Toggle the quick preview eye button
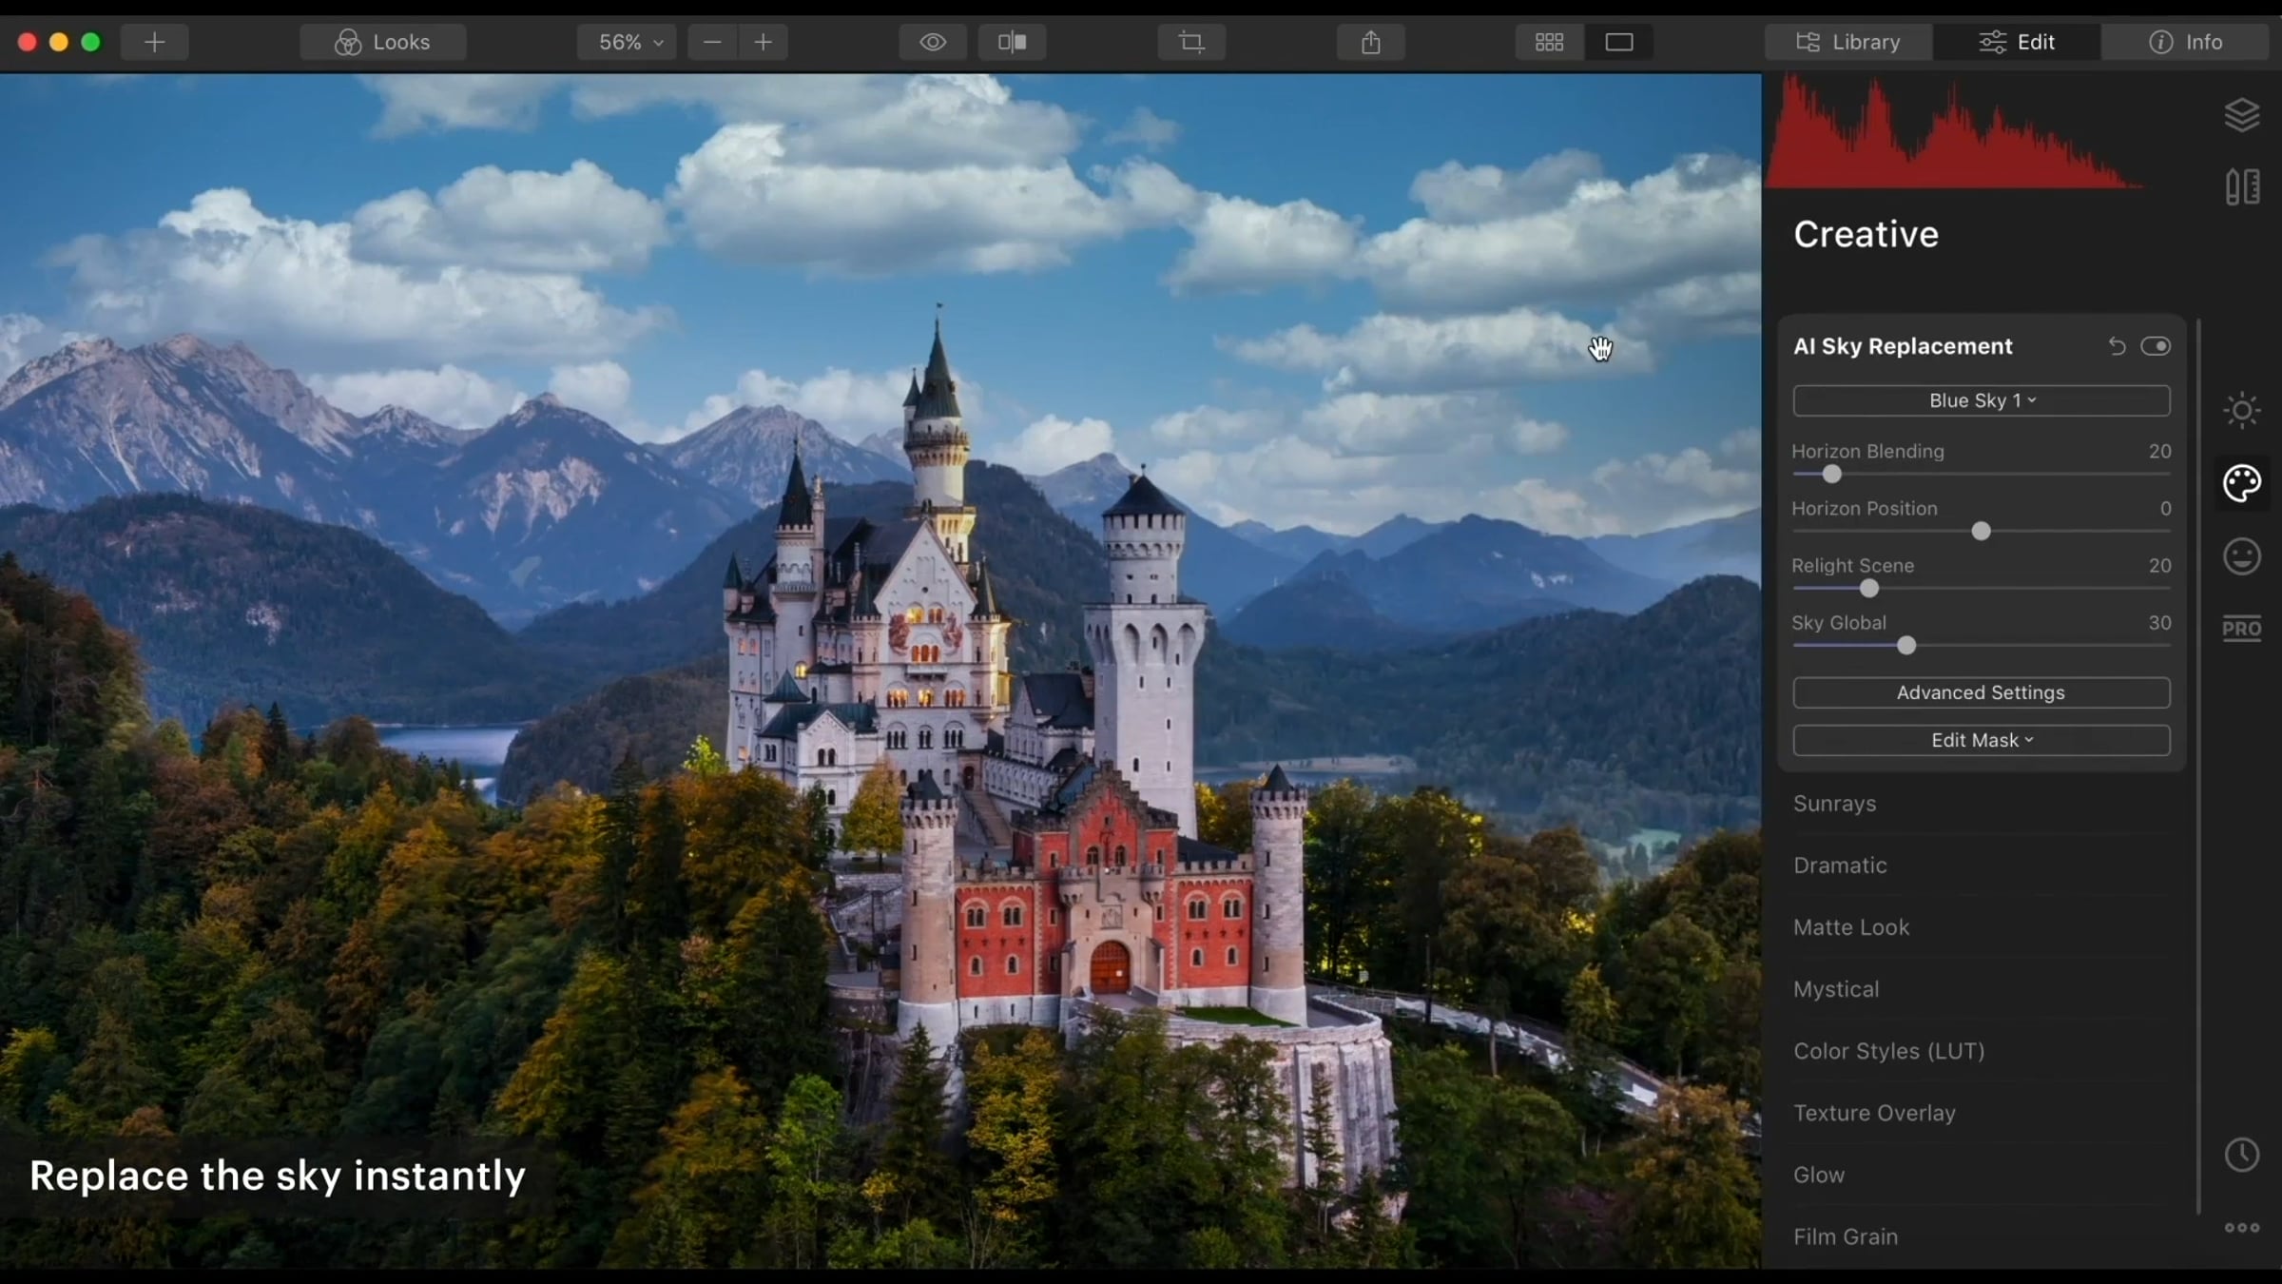The height and width of the screenshot is (1284, 2282). [933, 42]
